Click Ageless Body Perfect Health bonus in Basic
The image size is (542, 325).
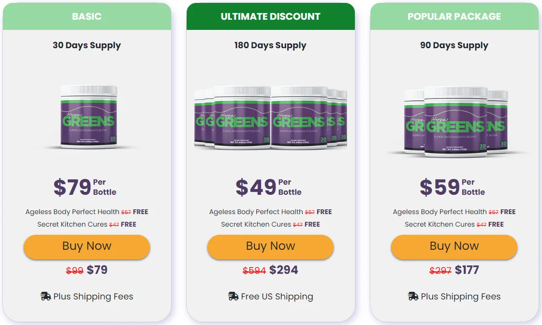pos(73,212)
